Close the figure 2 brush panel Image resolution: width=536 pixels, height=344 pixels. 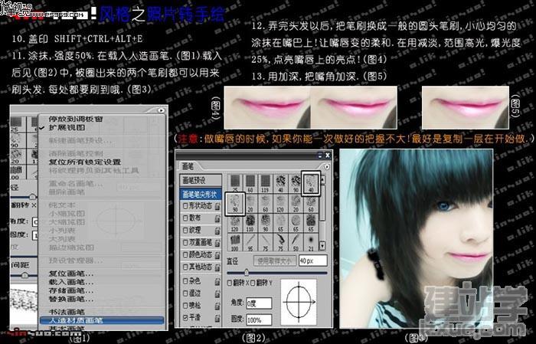click(x=328, y=156)
